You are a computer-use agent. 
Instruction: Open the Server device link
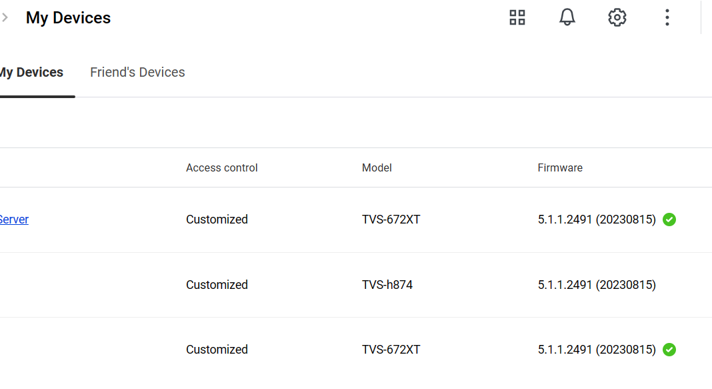pyautogui.click(x=14, y=220)
